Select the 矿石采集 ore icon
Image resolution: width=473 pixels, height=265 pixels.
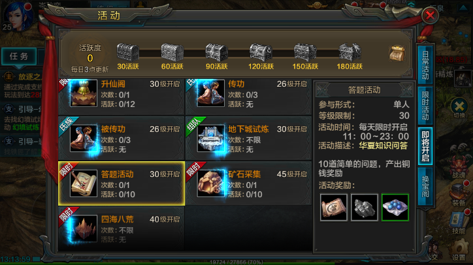pyautogui.click(x=211, y=183)
